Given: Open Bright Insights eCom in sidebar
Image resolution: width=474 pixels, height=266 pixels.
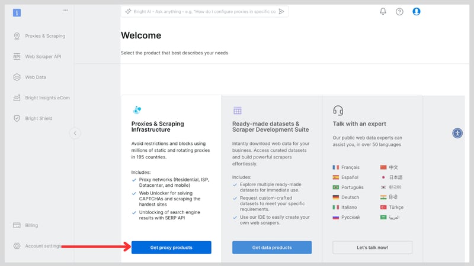Looking at the screenshot, I should click(41, 98).
